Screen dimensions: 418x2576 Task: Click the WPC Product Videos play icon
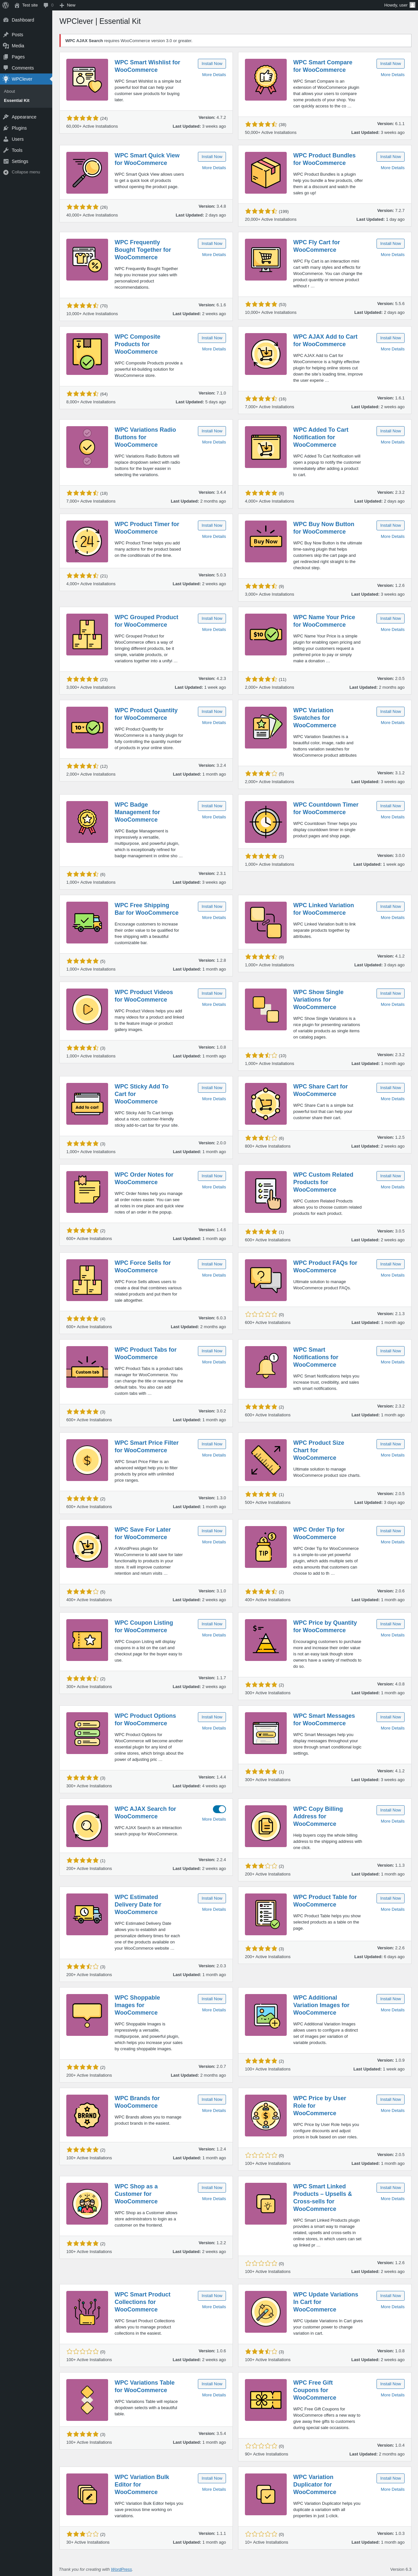point(87,1010)
